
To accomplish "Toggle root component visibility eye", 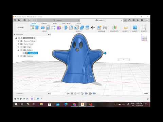I will pos(19,38).
